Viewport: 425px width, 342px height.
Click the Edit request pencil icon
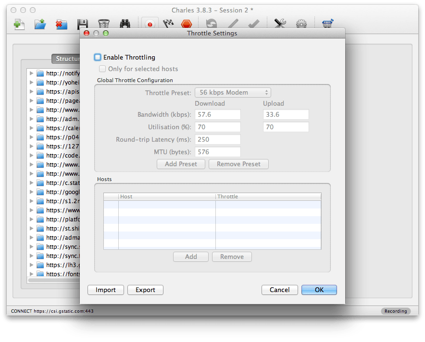(233, 24)
